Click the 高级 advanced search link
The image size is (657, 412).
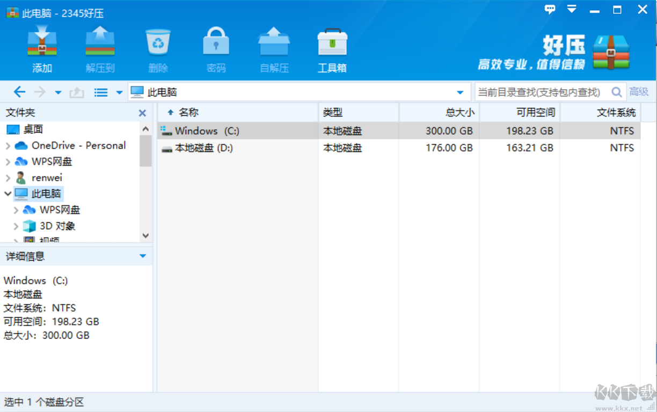639,92
